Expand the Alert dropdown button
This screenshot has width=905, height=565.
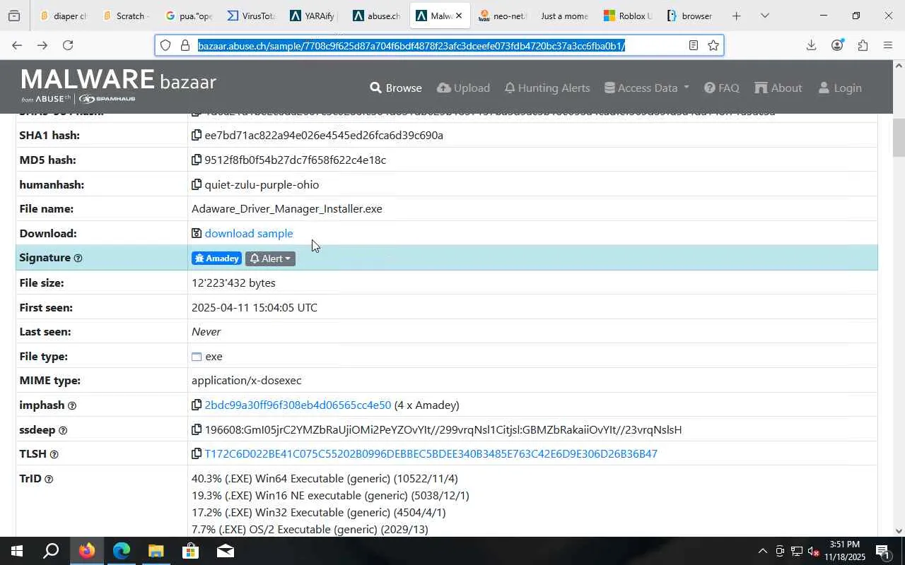coord(270,258)
